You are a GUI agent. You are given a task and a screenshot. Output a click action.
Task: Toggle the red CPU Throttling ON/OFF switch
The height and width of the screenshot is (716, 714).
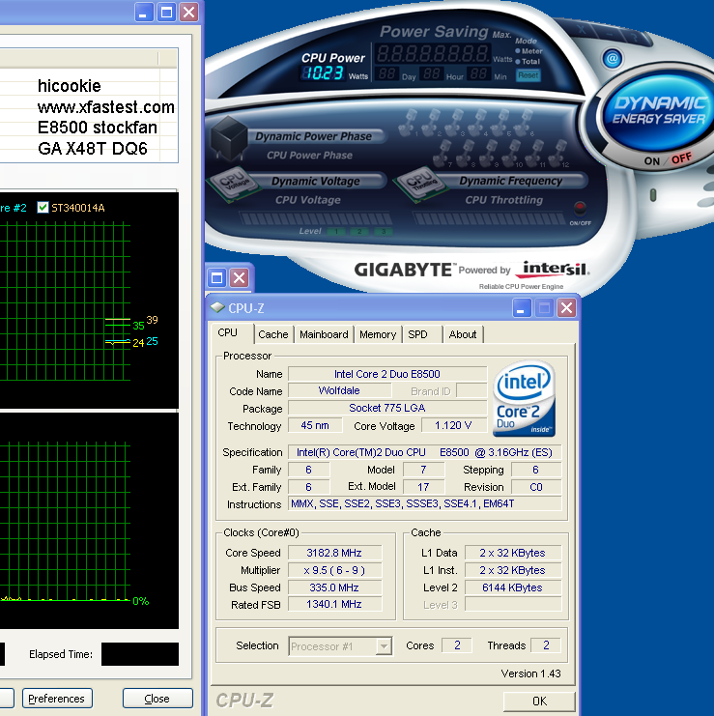tap(580, 208)
